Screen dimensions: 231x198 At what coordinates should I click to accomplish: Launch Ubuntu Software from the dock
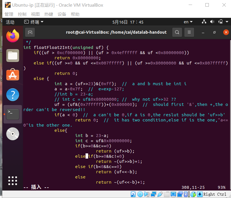click(x=13, y=75)
